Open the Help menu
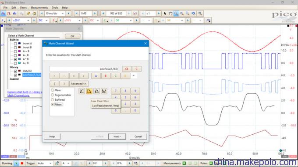298x167 pixels. (x=65, y=7)
